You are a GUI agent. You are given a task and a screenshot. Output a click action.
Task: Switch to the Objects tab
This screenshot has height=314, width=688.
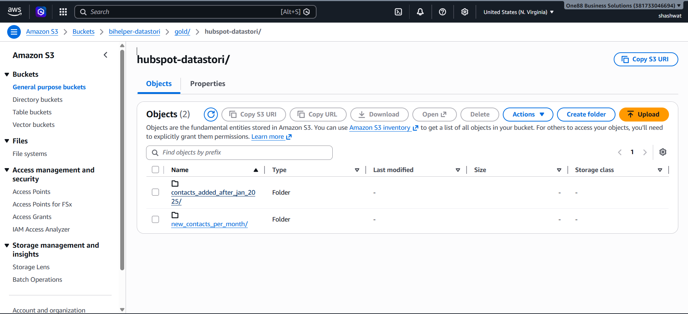click(159, 84)
